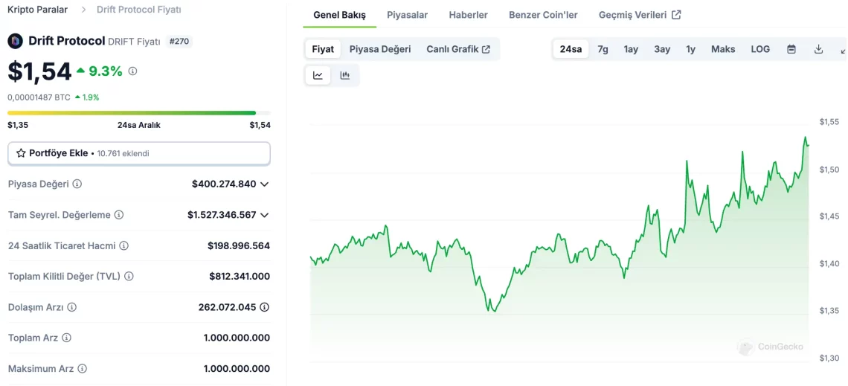Open the Piyasalar tab
The width and height of the screenshot is (848, 386).
[407, 15]
